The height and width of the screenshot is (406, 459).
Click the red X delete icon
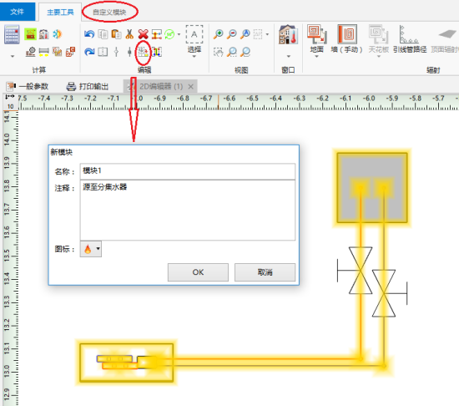[x=144, y=34]
